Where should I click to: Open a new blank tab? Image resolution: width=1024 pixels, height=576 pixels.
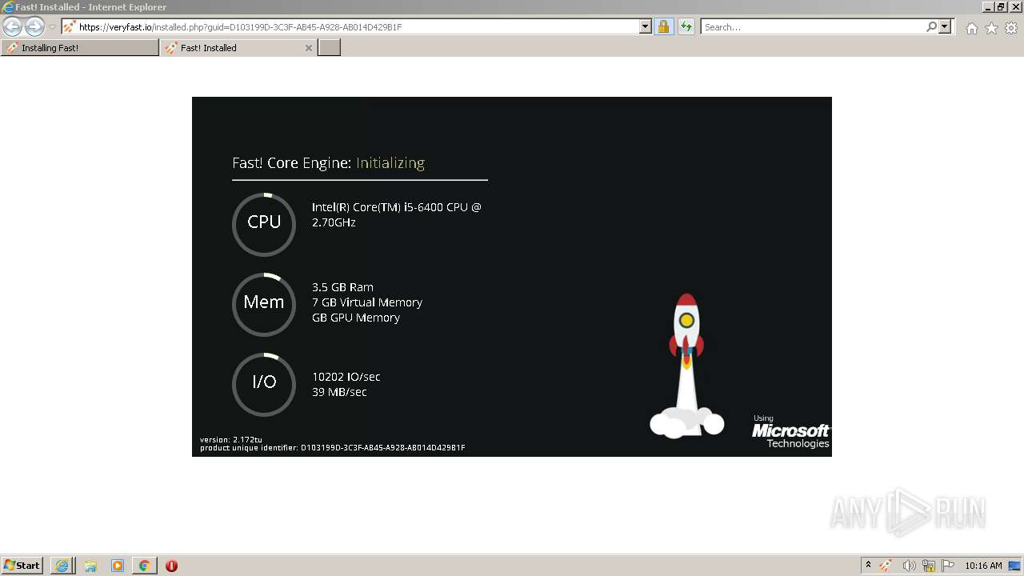pyautogui.click(x=330, y=48)
